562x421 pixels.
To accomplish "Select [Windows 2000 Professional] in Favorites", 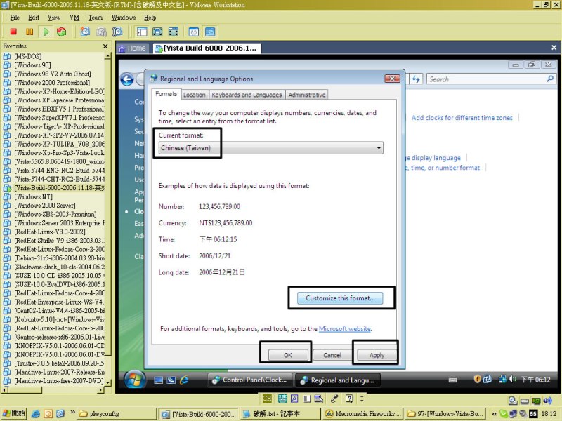I will [51, 83].
